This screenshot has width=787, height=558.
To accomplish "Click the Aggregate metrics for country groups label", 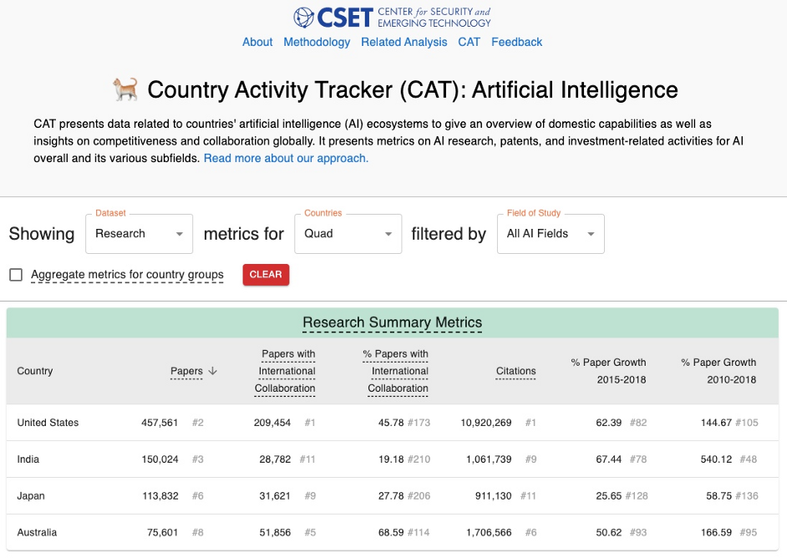I will tap(127, 275).
